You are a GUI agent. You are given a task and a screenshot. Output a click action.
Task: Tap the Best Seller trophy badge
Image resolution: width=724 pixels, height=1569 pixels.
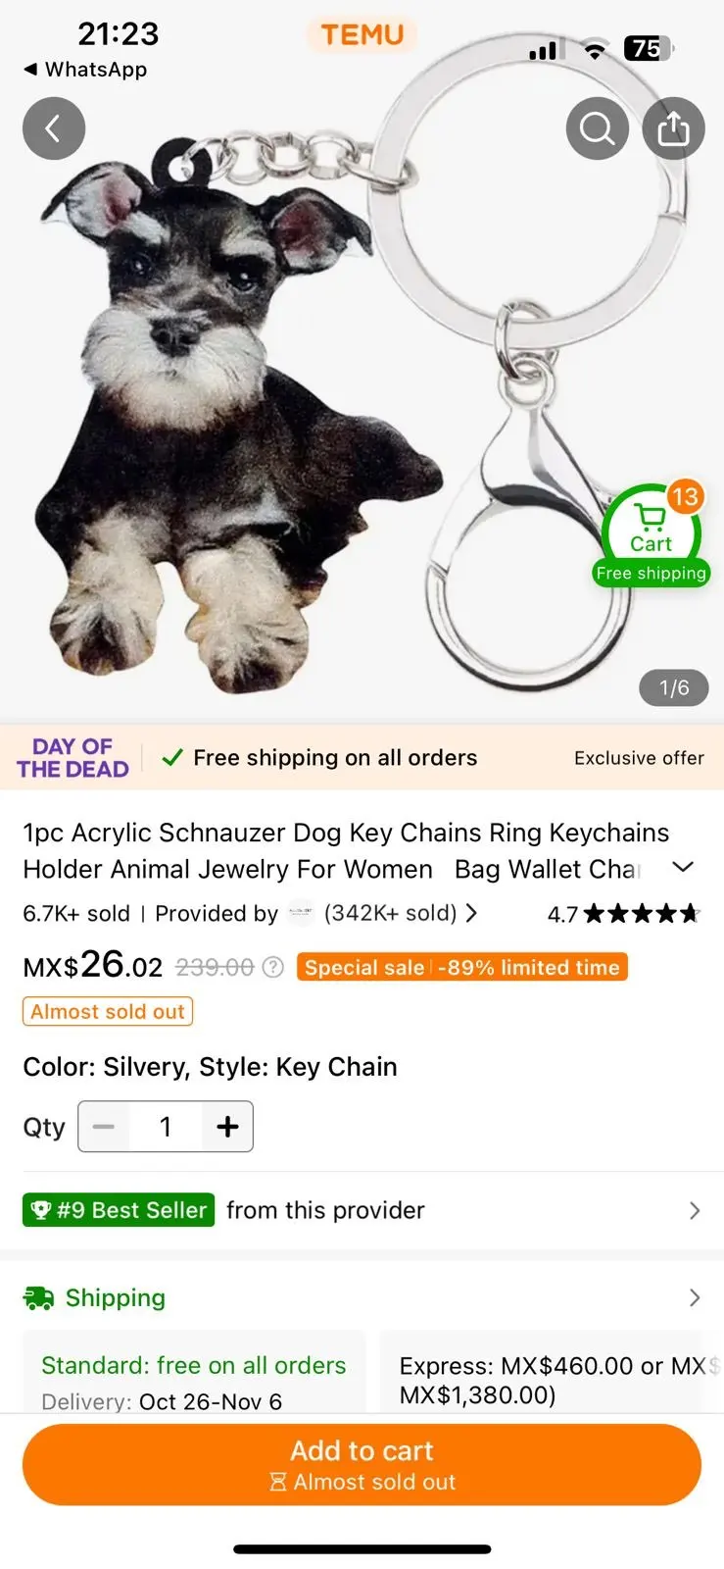coord(119,1210)
